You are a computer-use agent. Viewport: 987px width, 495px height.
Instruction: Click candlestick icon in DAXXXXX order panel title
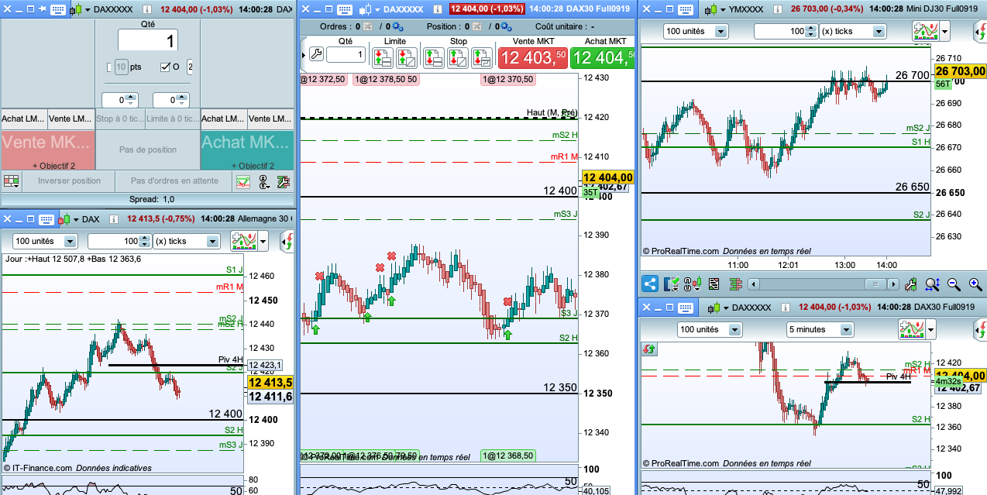(x=75, y=9)
